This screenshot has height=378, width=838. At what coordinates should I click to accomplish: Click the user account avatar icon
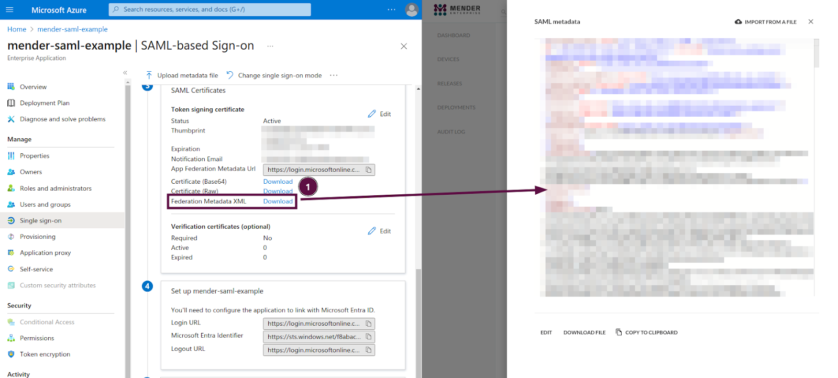[x=412, y=9]
